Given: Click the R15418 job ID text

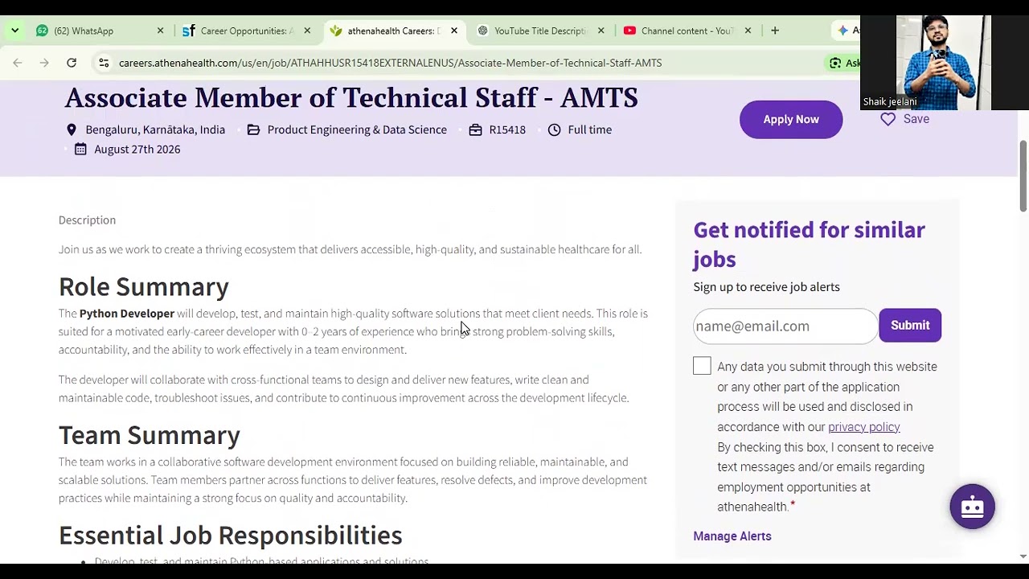Looking at the screenshot, I should (x=507, y=129).
